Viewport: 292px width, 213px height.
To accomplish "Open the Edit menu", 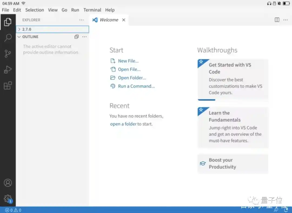I will [17, 10].
